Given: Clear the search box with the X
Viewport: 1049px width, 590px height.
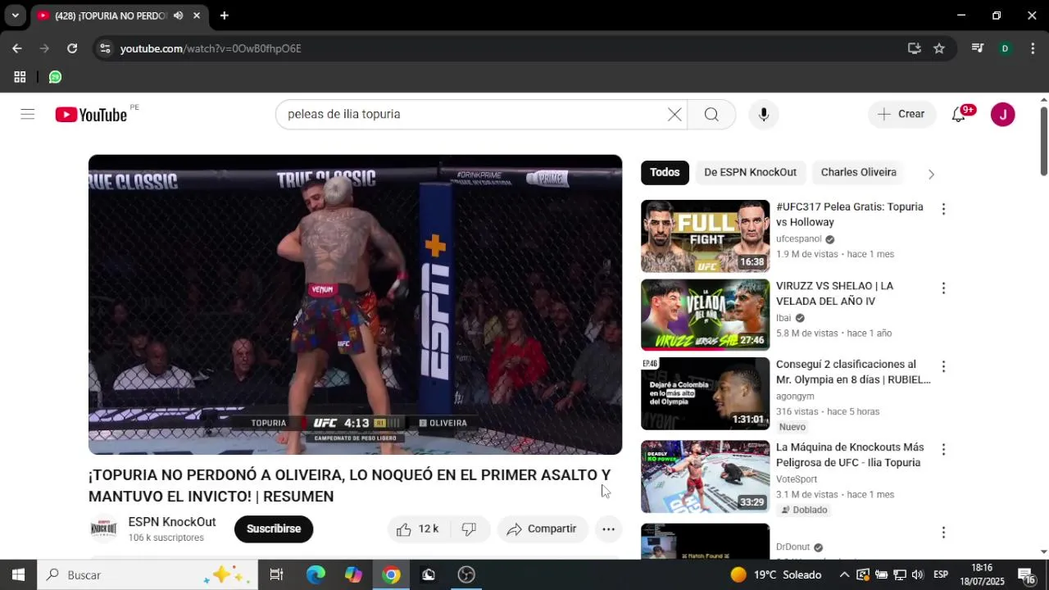Looking at the screenshot, I should click(674, 115).
